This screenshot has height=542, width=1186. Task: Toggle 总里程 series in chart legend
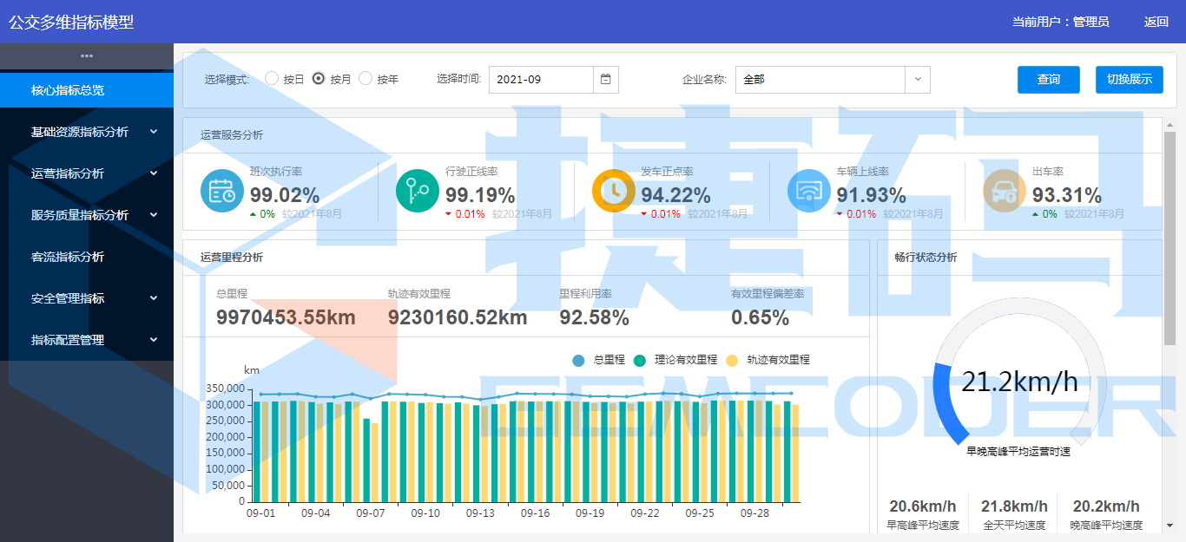point(598,360)
